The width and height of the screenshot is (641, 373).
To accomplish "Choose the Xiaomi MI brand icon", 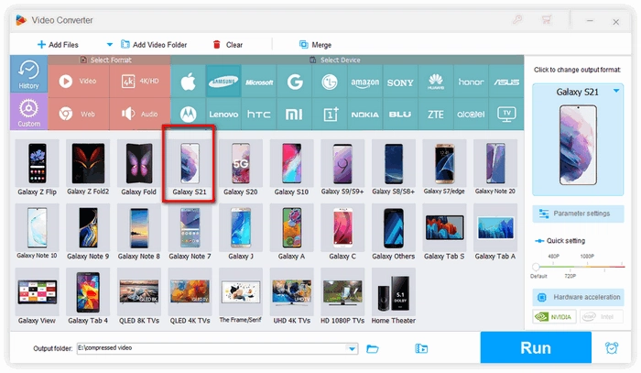I will (294, 115).
